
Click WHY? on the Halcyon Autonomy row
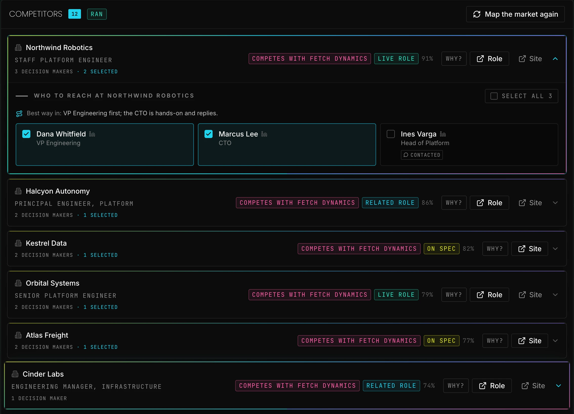tap(454, 203)
